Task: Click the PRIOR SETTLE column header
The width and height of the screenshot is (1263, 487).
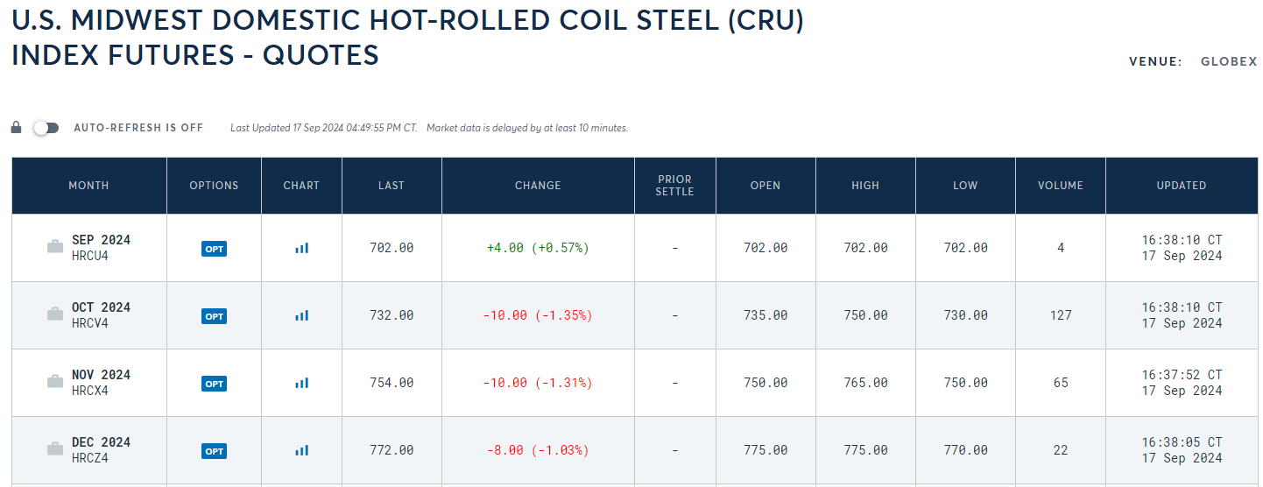Action: coord(674,186)
